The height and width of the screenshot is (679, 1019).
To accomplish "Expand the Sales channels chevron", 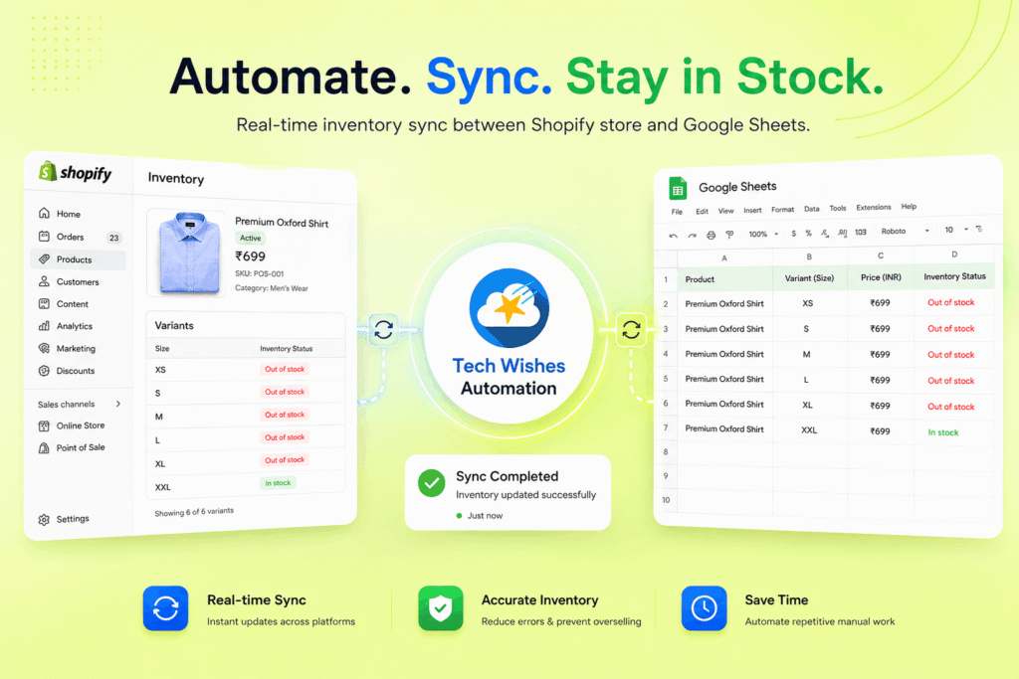I will 118,404.
